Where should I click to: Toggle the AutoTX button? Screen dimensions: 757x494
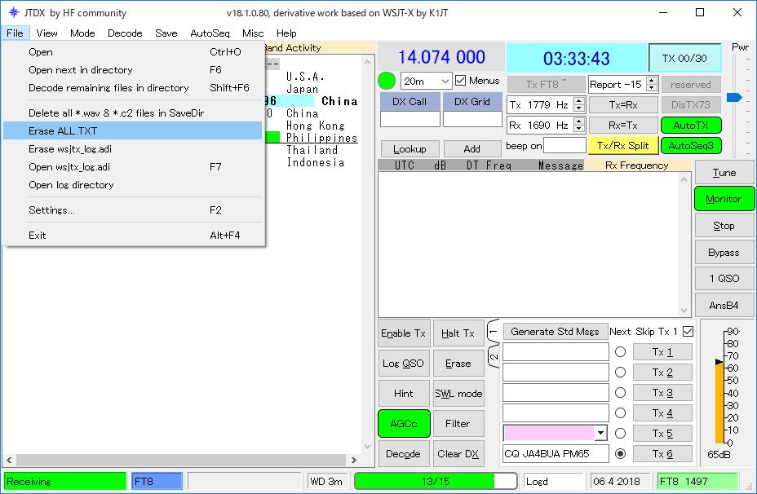[691, 125]
